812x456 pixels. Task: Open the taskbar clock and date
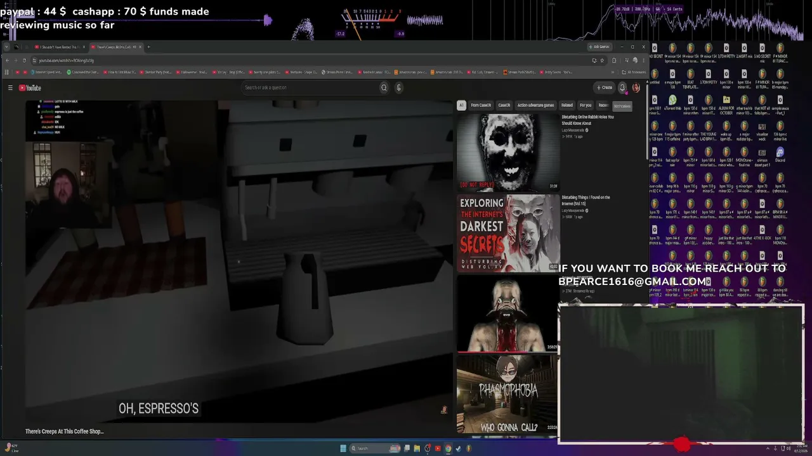coord(799,448)
